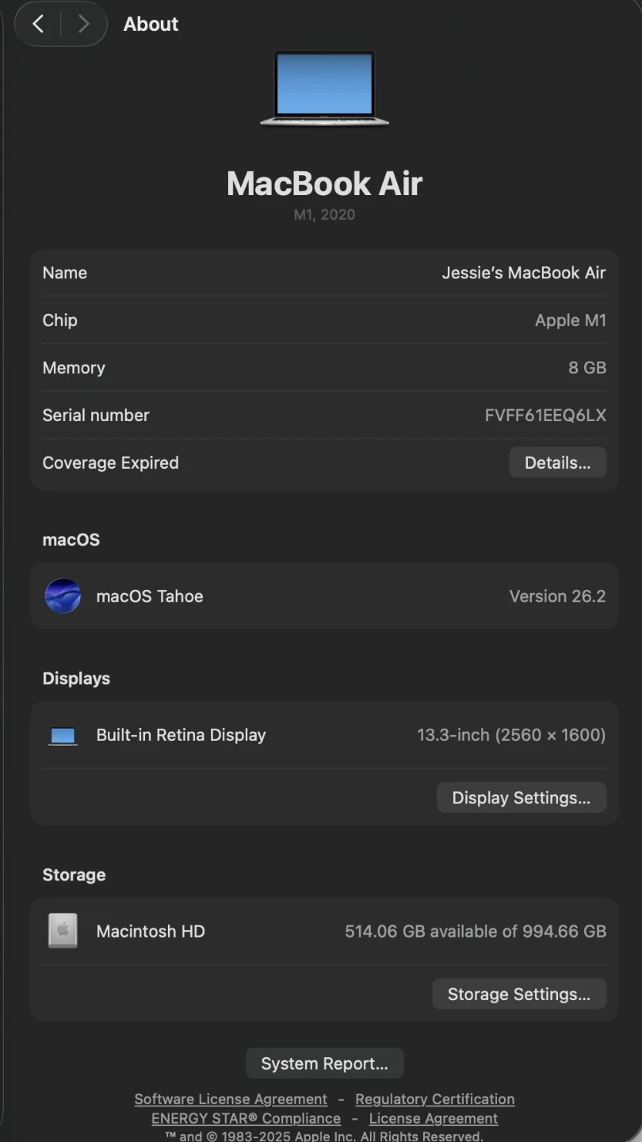642x1142 pixels.
Task: Click the Displays section heading
Action: [x=76, y=679]
